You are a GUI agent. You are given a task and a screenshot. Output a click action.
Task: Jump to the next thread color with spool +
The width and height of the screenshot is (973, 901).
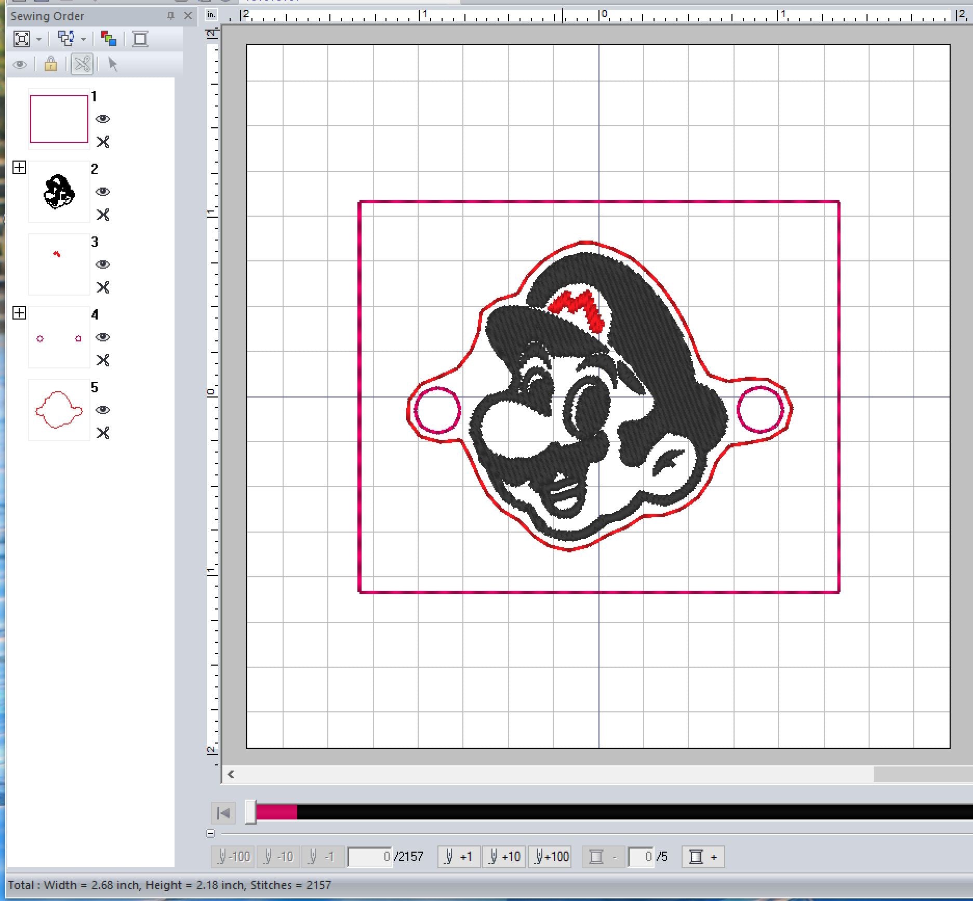(703, 857)
